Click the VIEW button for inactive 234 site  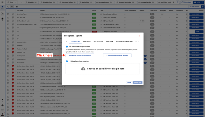pyautogui.click(x=198, y=32)
